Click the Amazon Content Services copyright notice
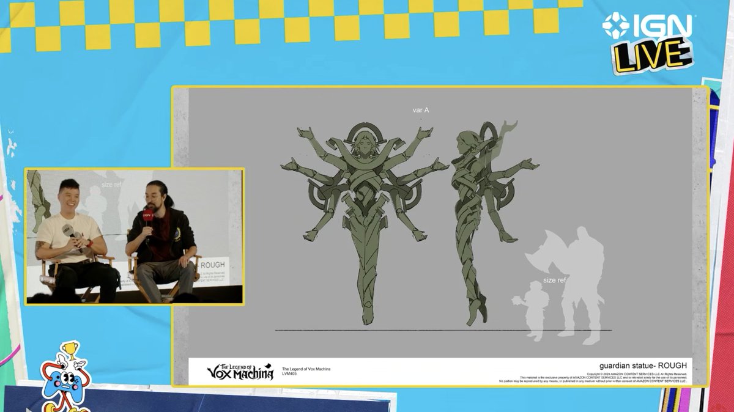The height and width of the screenshot is (412, 734). (593, 377)
